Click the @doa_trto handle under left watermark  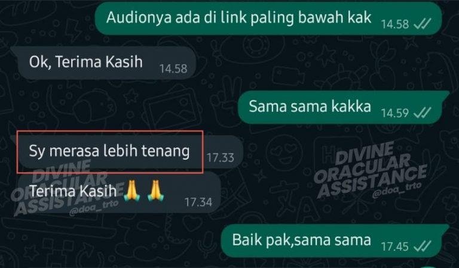tap(93, 208)
